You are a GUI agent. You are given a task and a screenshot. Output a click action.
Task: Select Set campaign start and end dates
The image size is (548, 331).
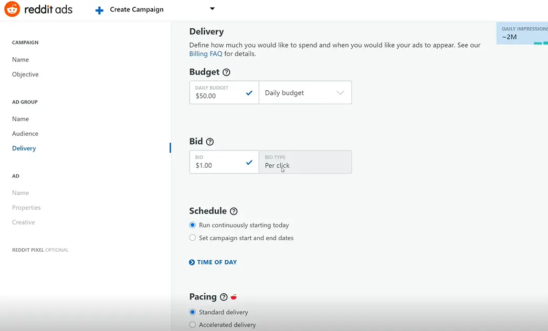192,238
